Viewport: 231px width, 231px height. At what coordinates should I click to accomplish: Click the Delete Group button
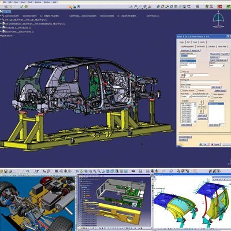click(220, 91)
